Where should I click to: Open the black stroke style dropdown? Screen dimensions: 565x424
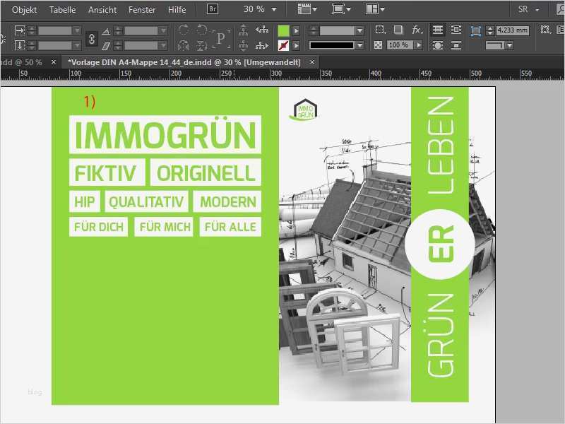pyautogui.click(x=359, y=45)
